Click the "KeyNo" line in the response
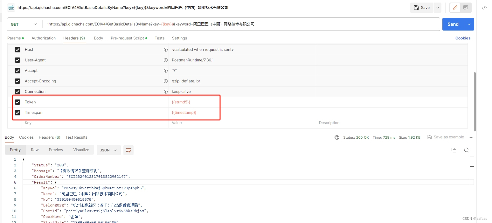 (94, 188)
